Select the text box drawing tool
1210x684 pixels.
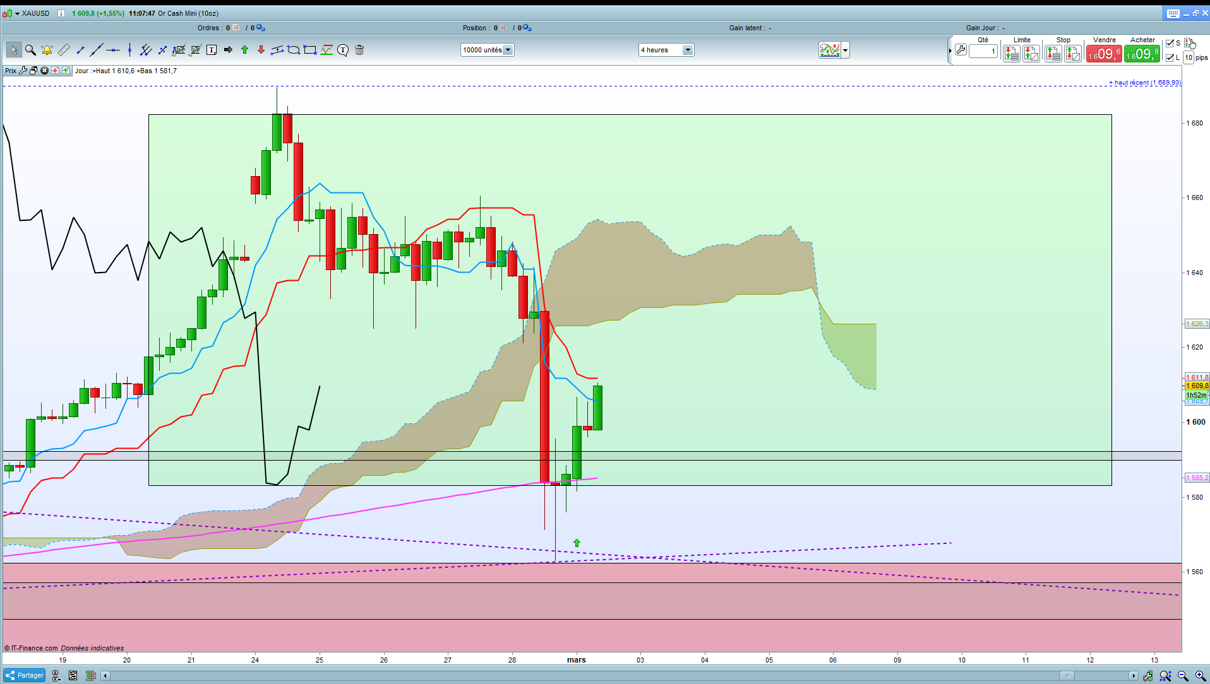[212, 50]
